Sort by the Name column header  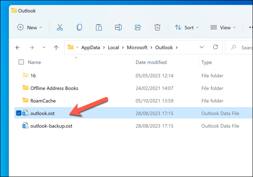[34, 63]
